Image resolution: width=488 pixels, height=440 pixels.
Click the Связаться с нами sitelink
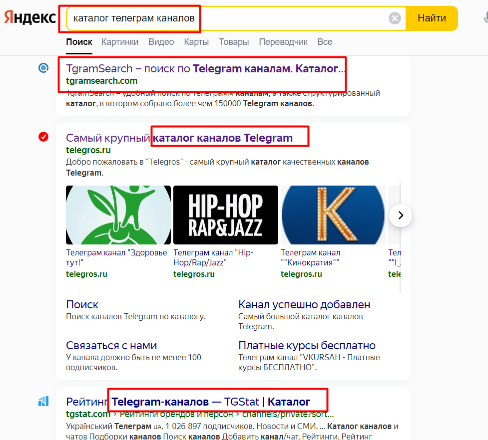point(111,345)
